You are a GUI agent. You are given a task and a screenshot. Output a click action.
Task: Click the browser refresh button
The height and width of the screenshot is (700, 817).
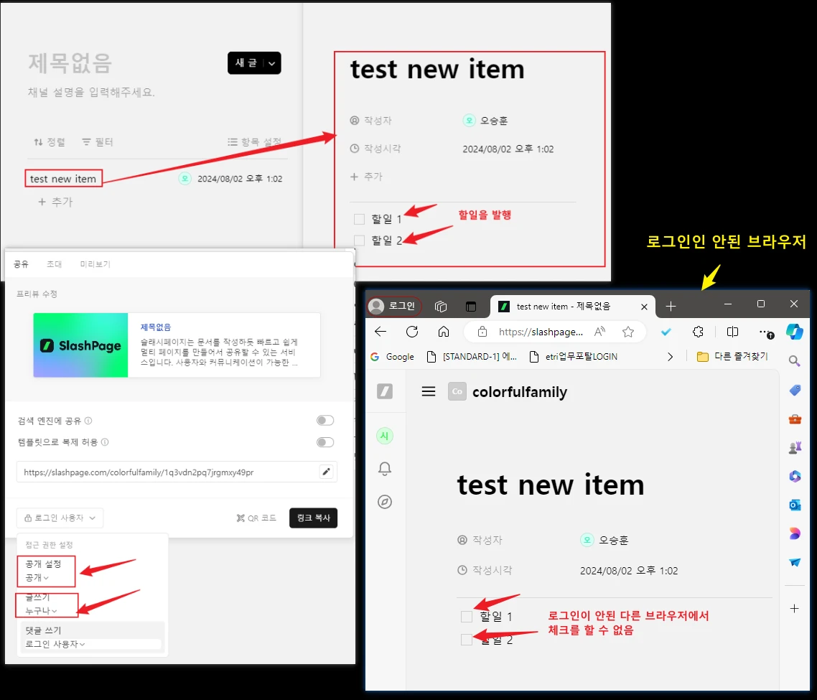click(x=412, y=332)
